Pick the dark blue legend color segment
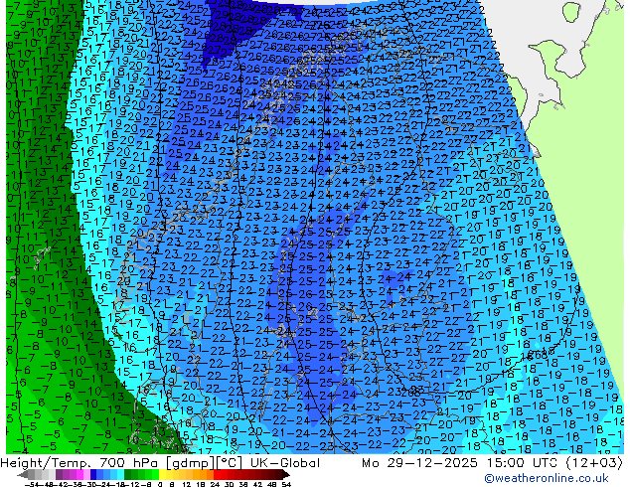This screenshot has width=630, height=487. [93, 474]
